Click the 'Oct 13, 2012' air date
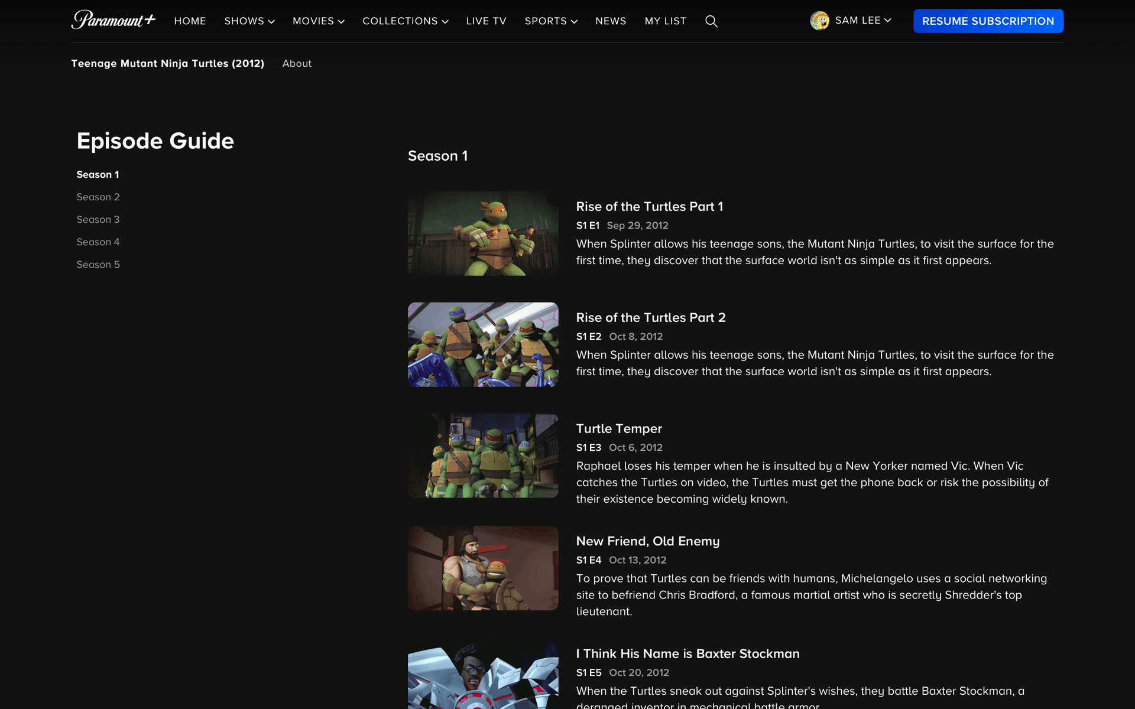1135x709 pixels. (x=638, y=560)
